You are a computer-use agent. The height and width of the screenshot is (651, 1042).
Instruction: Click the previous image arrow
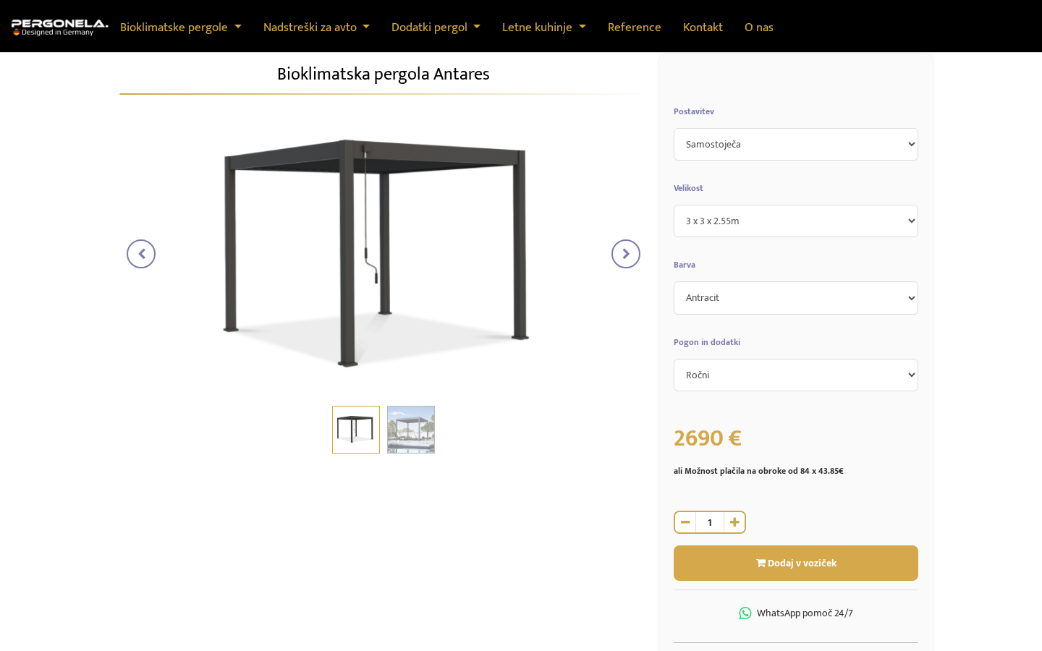click(141, 254)
